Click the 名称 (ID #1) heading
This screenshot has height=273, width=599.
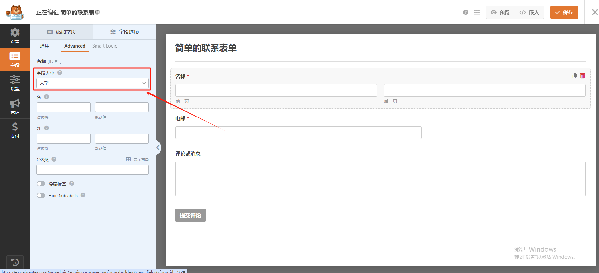49,61
